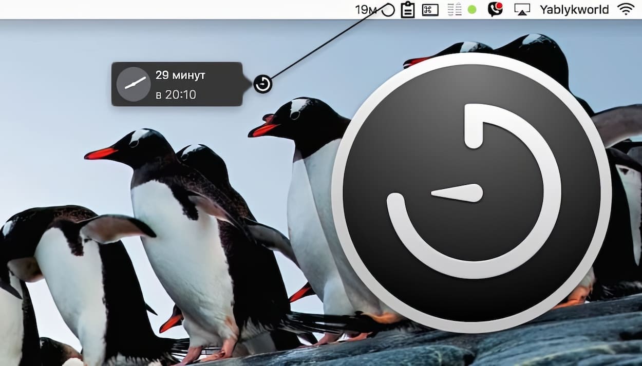Click the pointer hand of the large logo
The image size is (642, 366).
coord(459,193)
